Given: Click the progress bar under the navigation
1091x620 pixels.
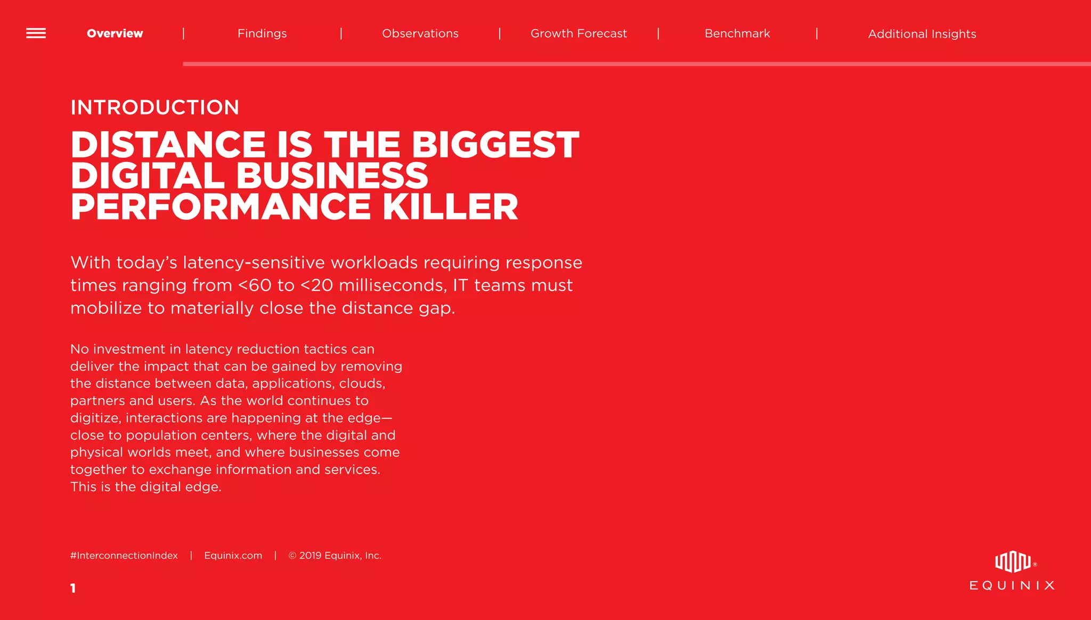Looking at the screenshot, I should pos(637,64).
